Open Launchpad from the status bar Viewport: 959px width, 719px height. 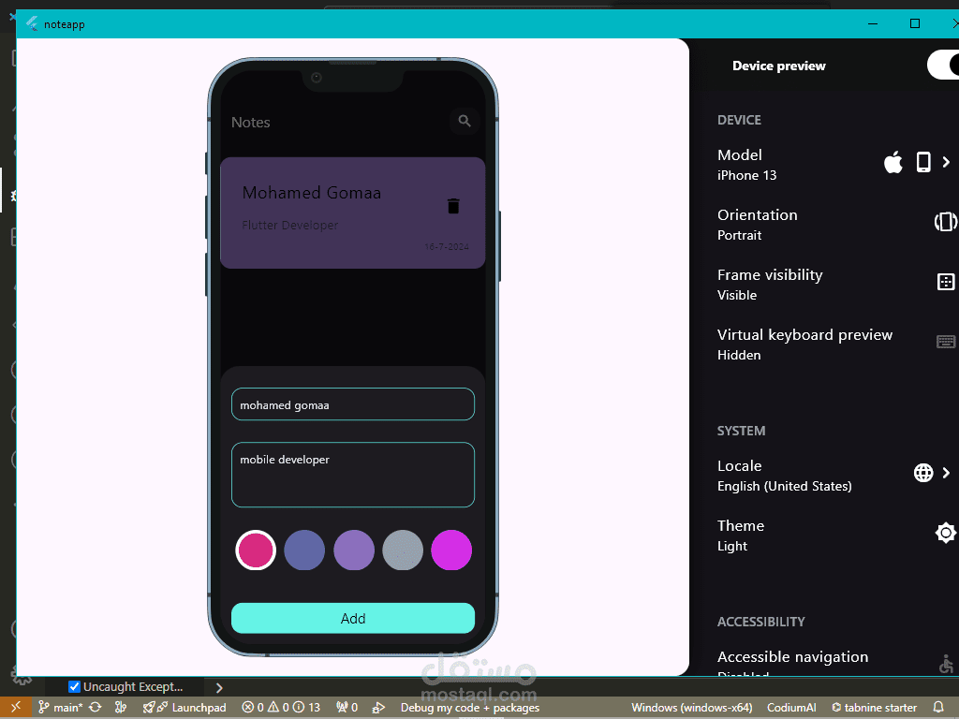(184, 708)
